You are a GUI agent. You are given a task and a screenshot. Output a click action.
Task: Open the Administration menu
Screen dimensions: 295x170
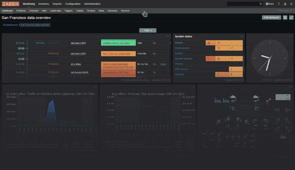coord(92,4)
